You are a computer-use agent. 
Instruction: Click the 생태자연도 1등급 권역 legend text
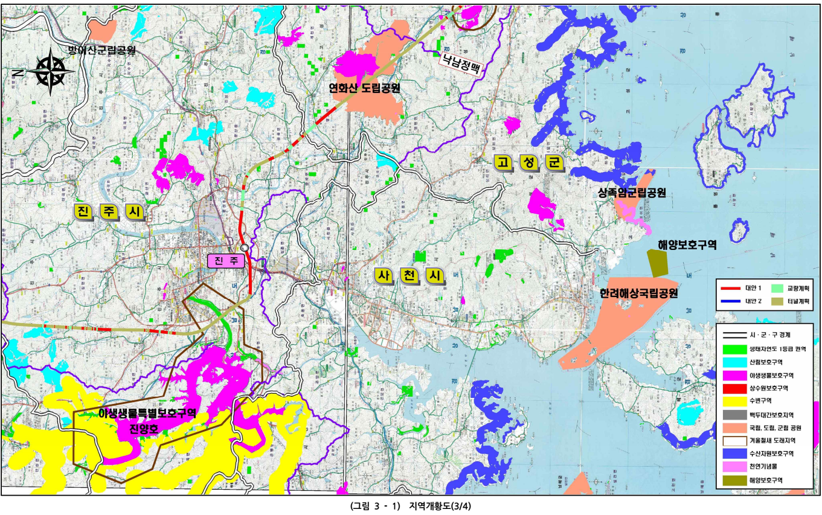(x=777, y=349)
